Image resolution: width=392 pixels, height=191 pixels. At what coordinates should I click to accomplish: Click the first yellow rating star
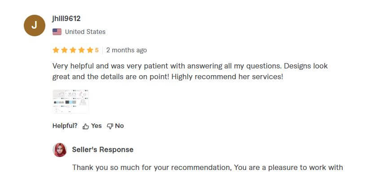(56, 50)
